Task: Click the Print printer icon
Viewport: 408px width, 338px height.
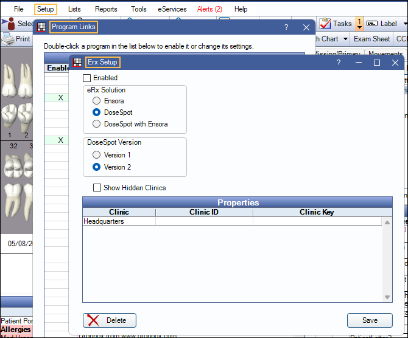Action: [x=7, y=39]
